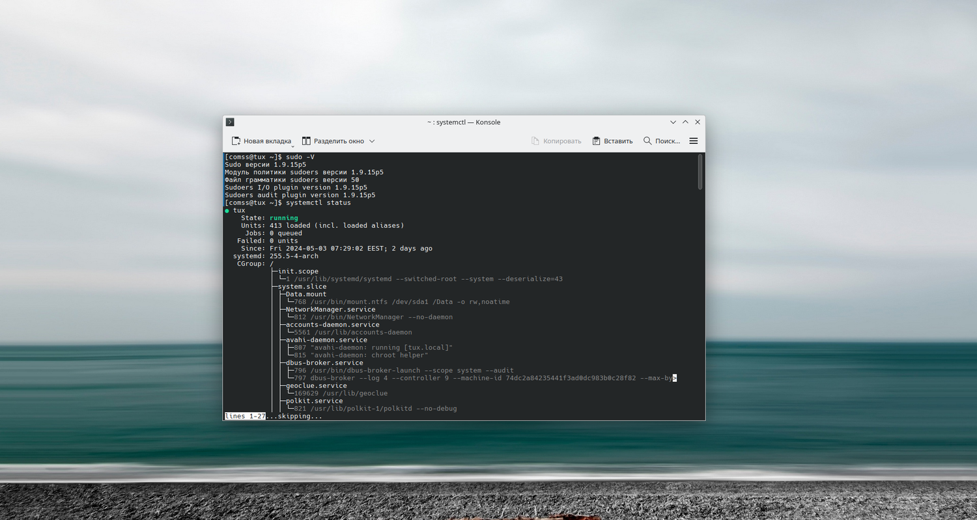977x520 pixels.
Task: Click the "Since: Fri 2024-05-03" line
Action: pyautogui.click(x=337, y=249)
